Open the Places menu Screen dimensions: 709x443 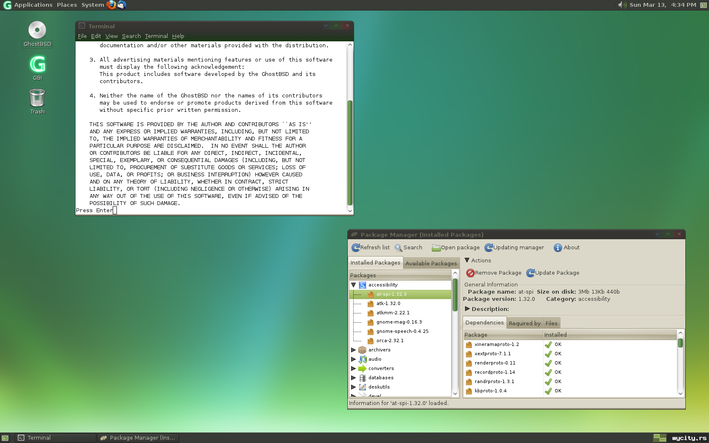(67, 5)
